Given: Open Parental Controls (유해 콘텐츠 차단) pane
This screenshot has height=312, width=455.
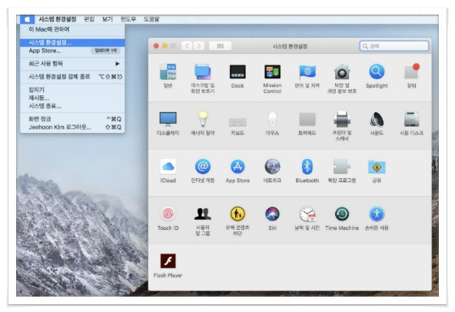Looking at the screenshot, I should pos(237,214).
